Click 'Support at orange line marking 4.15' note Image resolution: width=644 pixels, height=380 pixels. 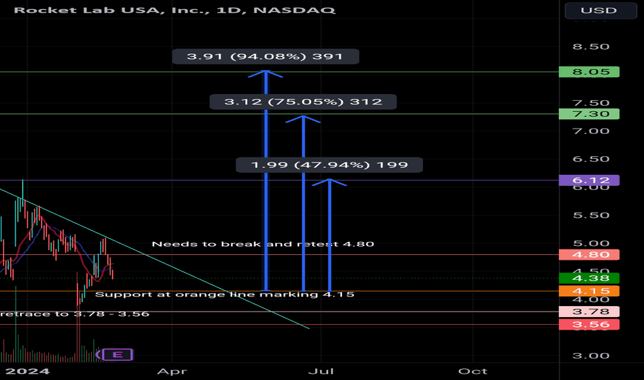click(225, 294)
